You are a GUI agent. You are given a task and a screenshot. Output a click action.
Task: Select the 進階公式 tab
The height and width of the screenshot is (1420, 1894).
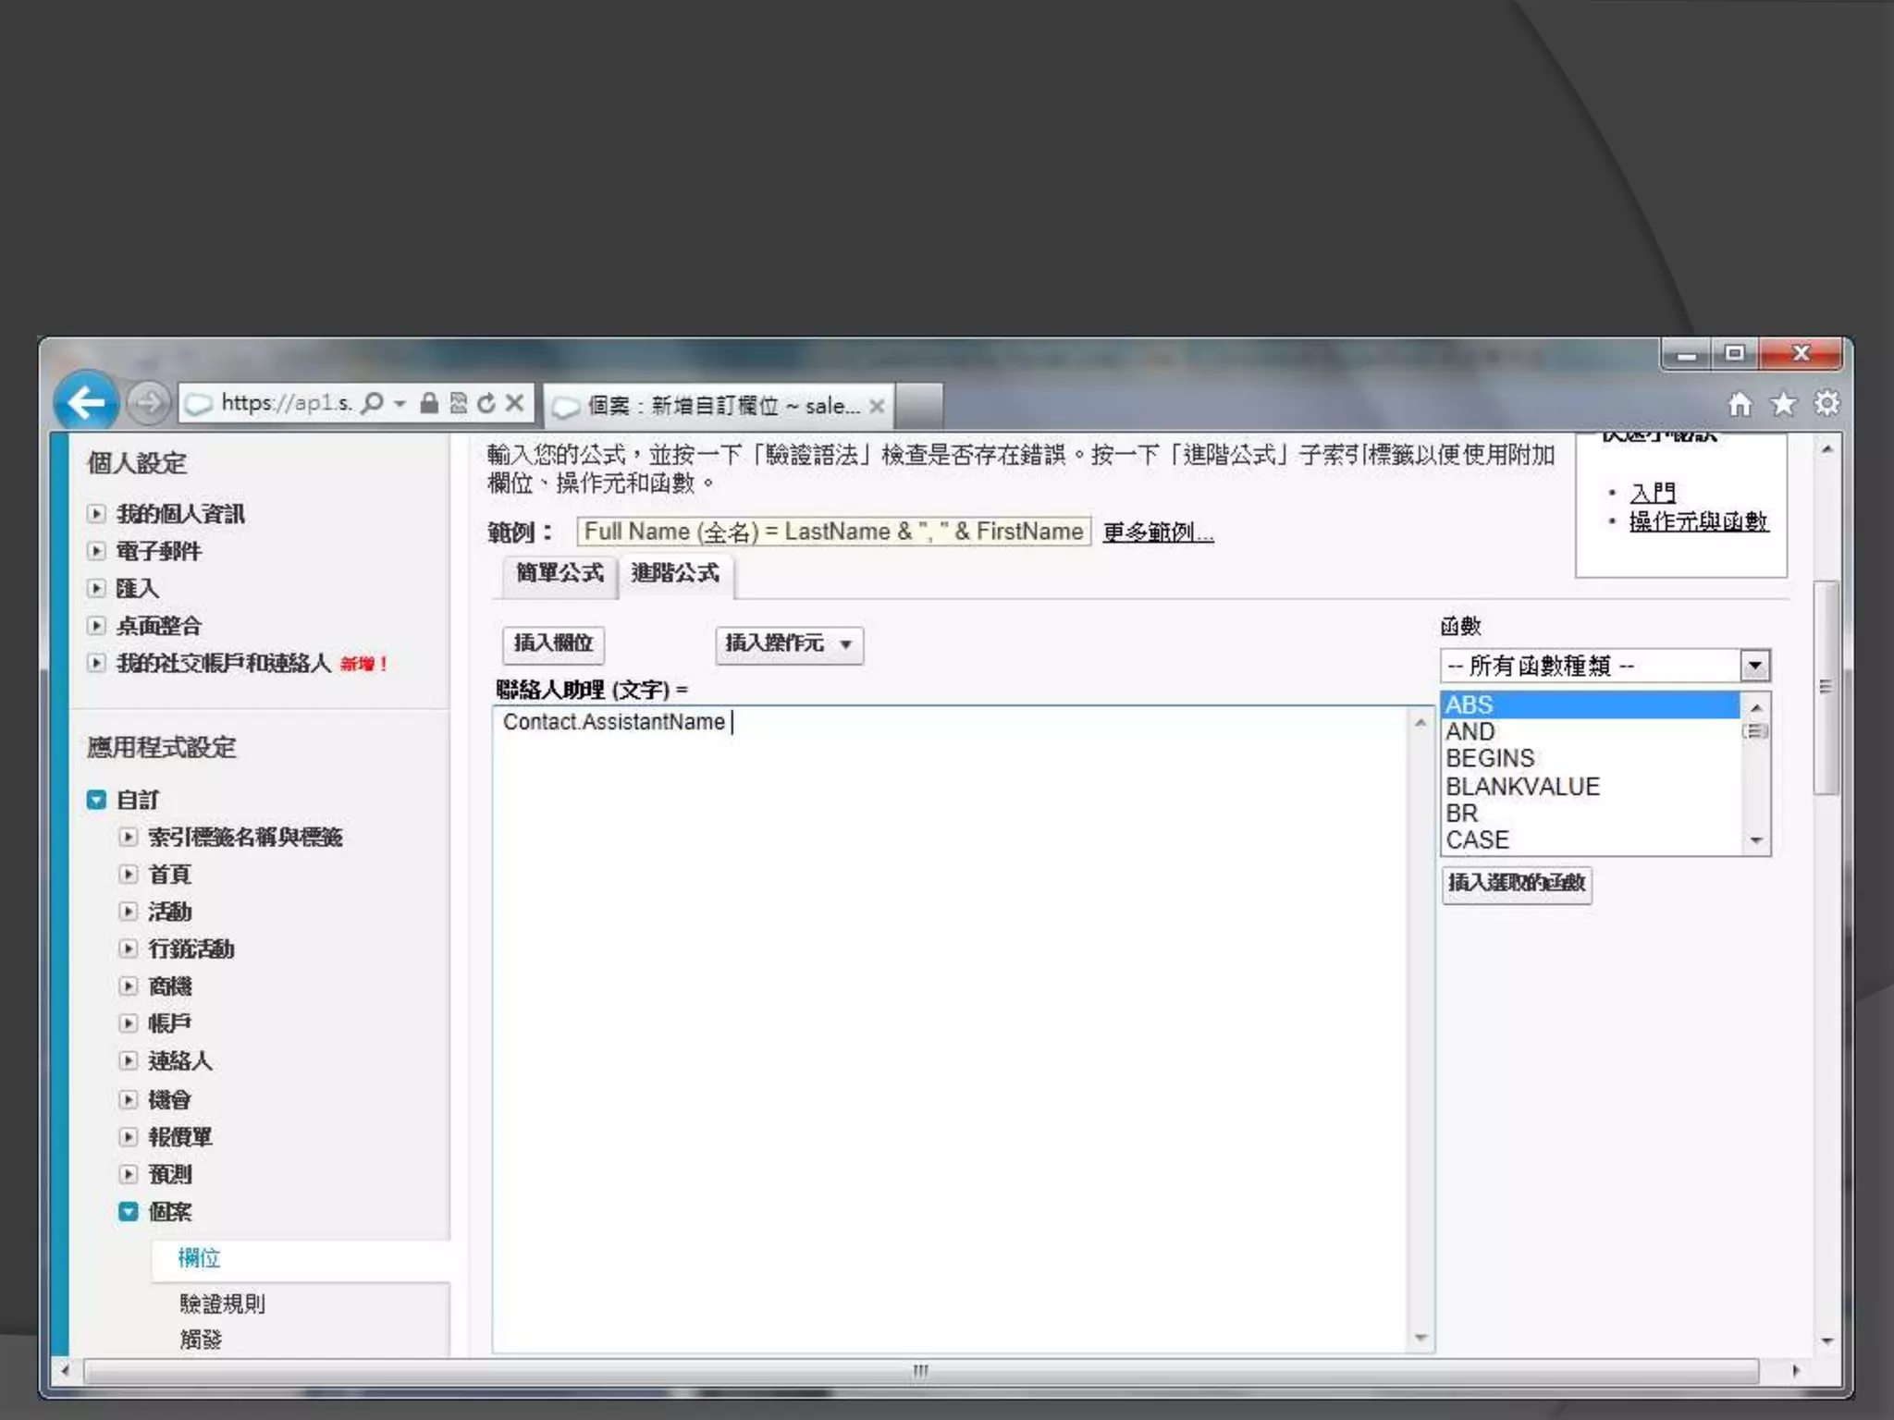[675, 574]
